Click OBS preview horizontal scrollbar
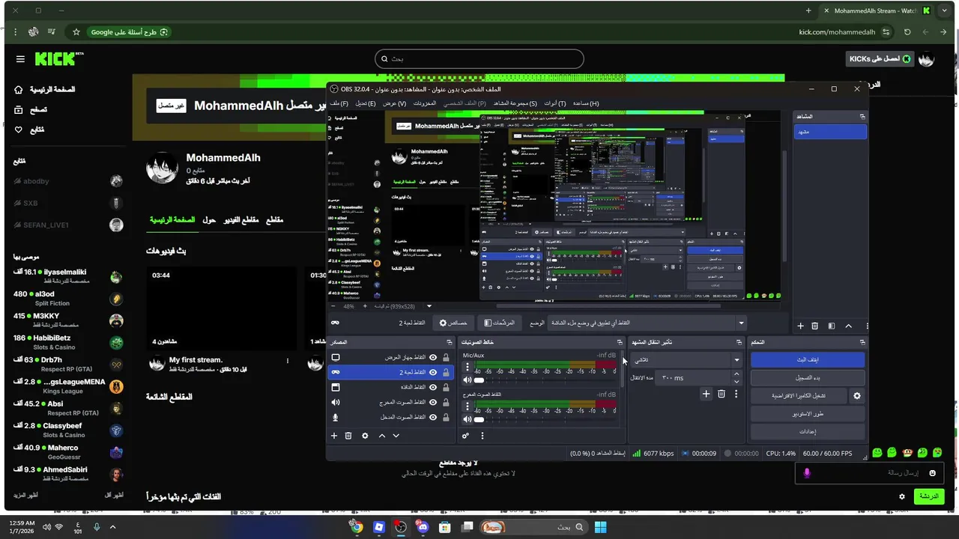Image resolution: width=959 pixels, height=539 pixels. [x=608, y=306]
